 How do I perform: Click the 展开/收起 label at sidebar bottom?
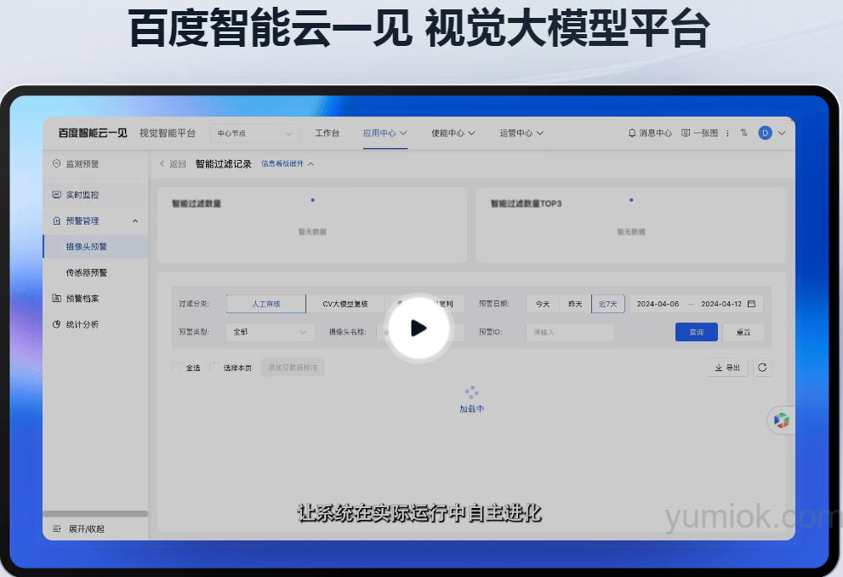[x=86, y=528]
